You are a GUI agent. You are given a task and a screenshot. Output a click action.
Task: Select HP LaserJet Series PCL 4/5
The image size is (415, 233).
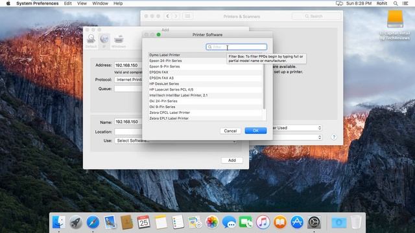[206, 89]
